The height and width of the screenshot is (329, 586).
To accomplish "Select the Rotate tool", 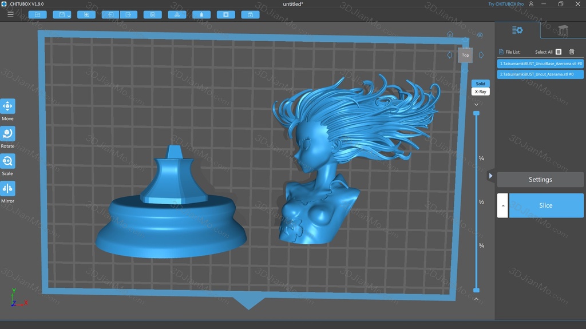I will 8,134.
